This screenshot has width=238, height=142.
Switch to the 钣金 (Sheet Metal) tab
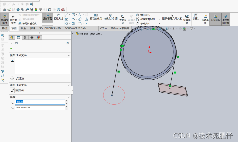tap(23, 28)
